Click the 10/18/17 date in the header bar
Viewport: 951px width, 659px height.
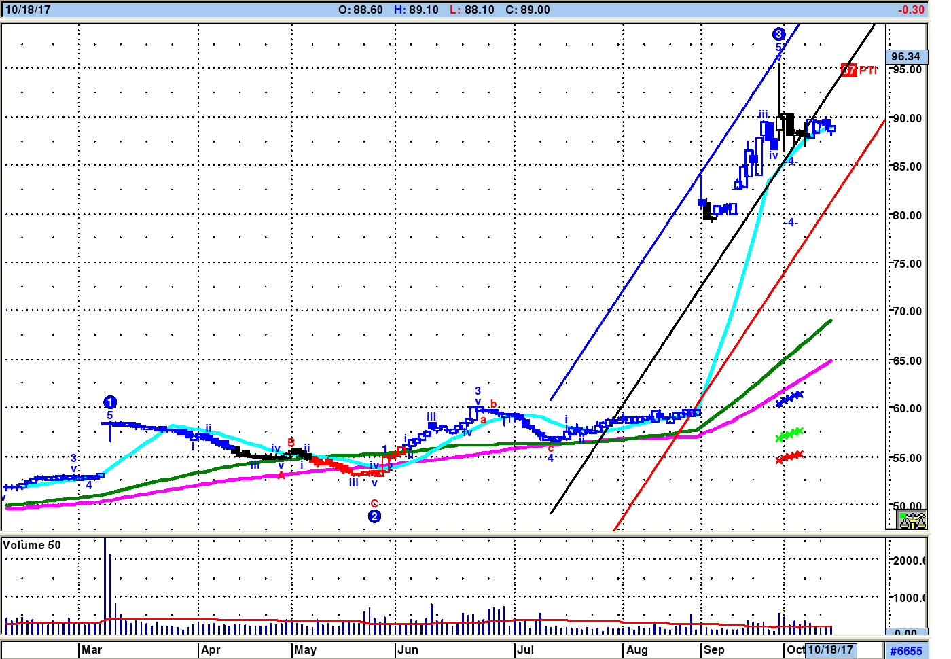pos(28,10)
